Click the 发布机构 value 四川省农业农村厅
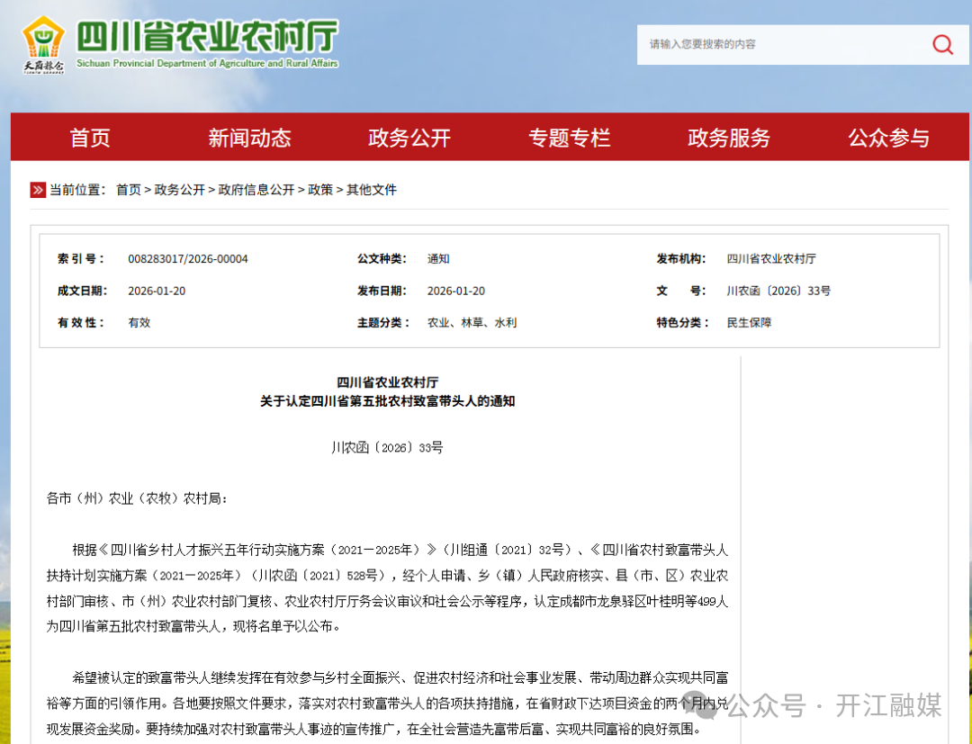The height and width of the screenshot is (744, 972). [x=772, y=258]
